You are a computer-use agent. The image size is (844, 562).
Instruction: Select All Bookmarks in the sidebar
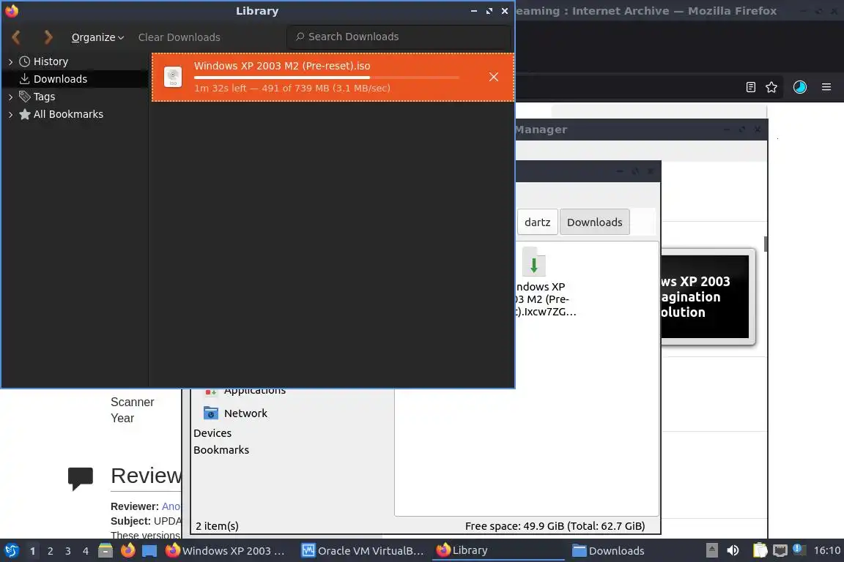coord(68,114)
